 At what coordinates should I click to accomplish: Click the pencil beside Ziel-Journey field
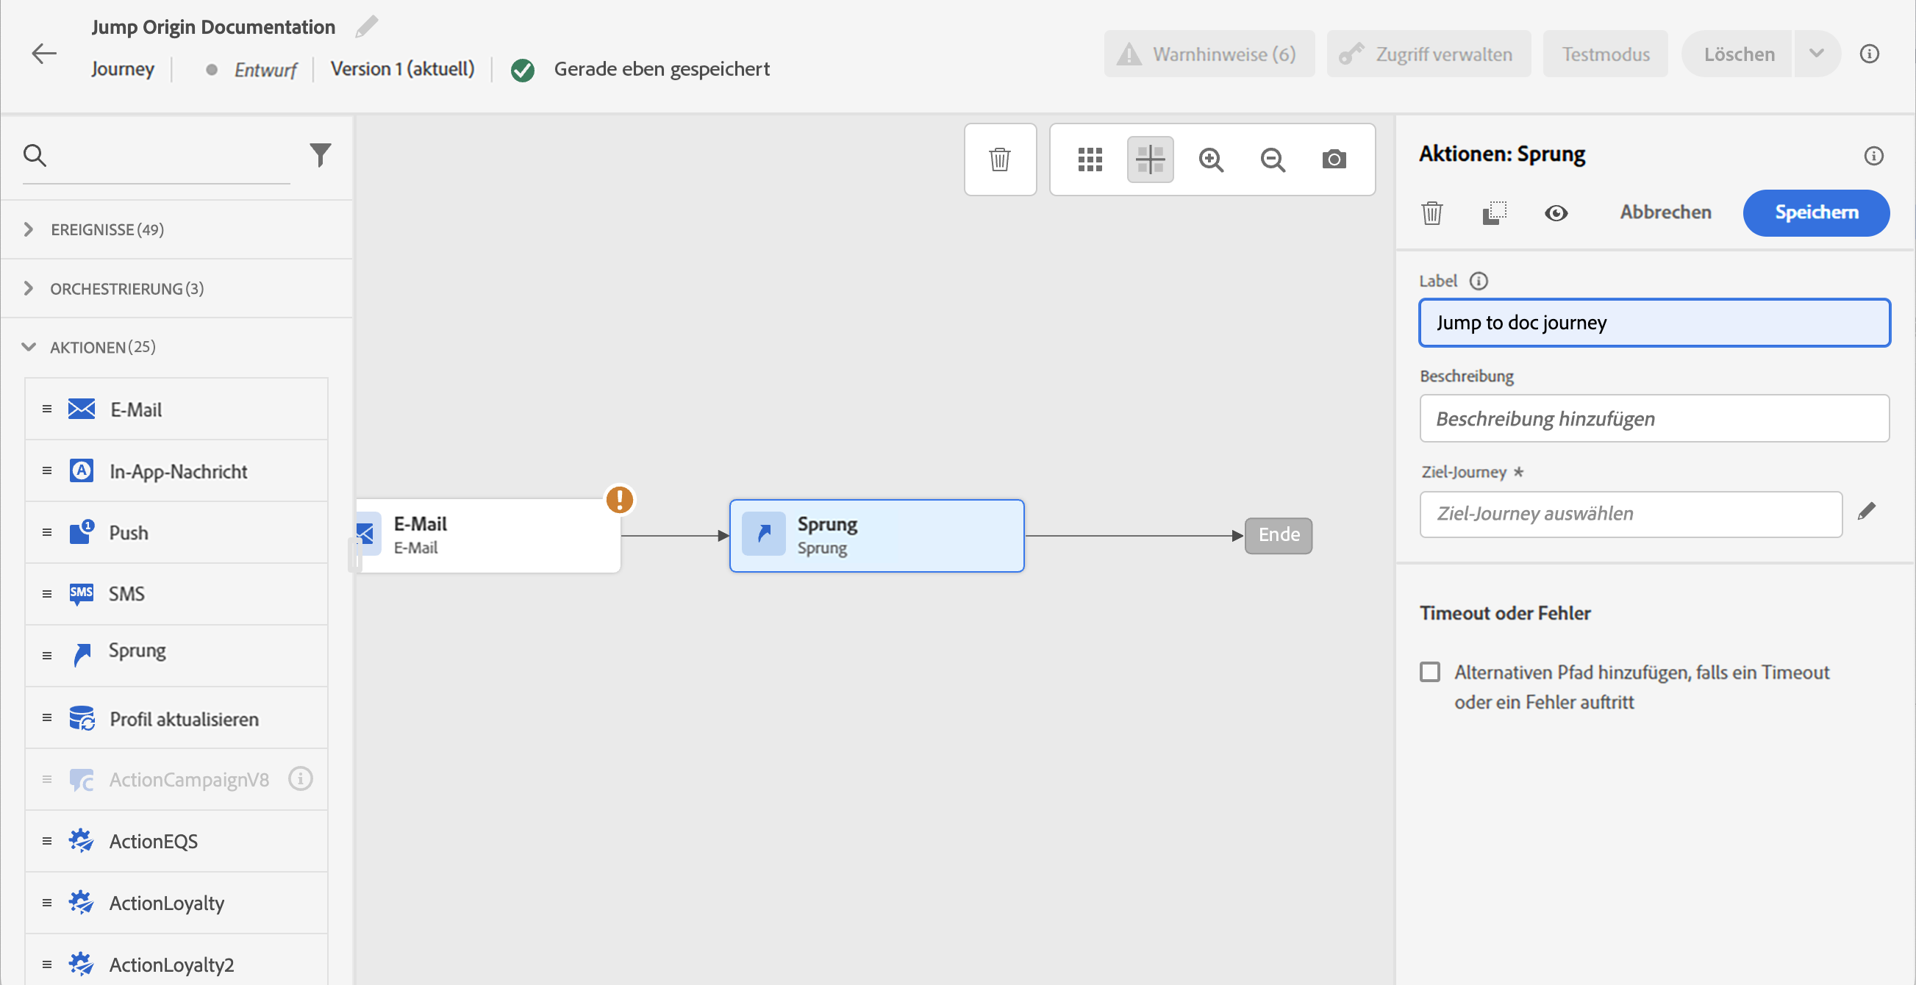(1866, 512)
